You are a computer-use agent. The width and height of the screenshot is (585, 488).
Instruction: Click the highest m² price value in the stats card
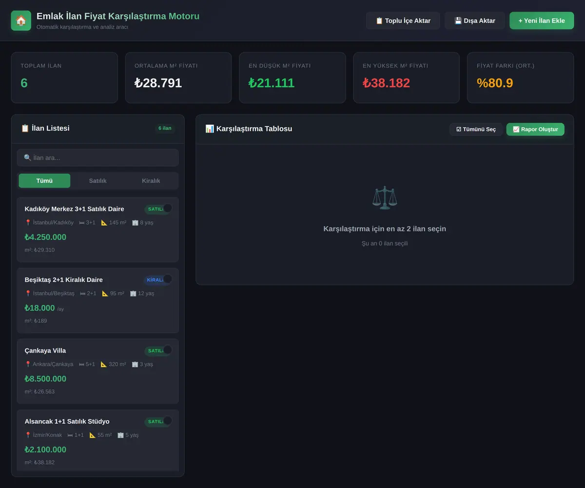click(386, 83)
